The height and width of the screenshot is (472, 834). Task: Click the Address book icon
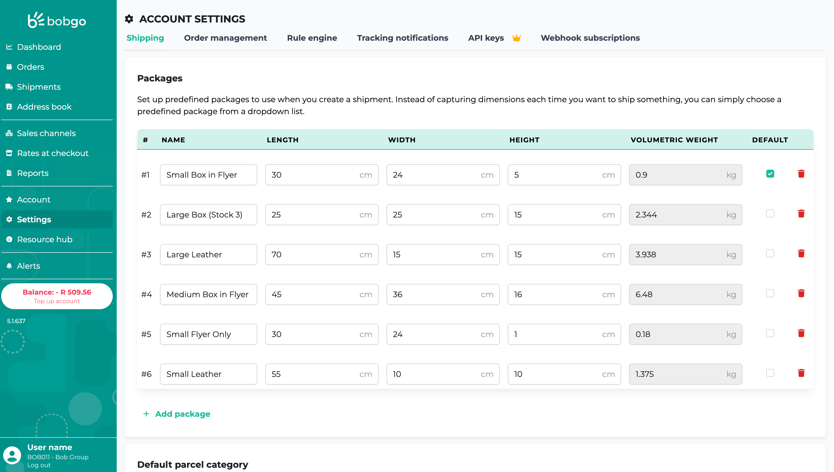(9, 107)
